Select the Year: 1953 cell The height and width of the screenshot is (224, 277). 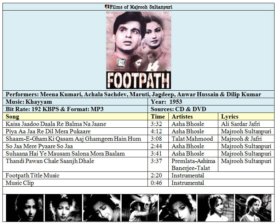[x=211, y=102]
